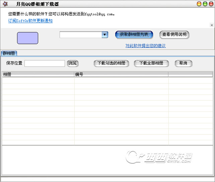This screenshot has height=182, width=215.
Task: Switch to the 群相册 tab
Action: [9, 53]
